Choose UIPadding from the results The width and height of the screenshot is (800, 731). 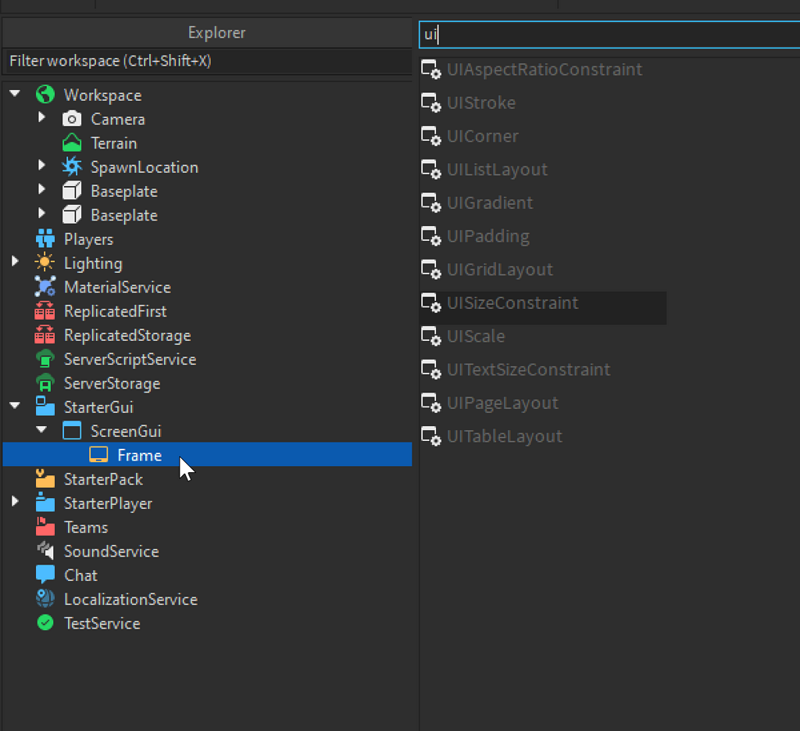point(543,236)
